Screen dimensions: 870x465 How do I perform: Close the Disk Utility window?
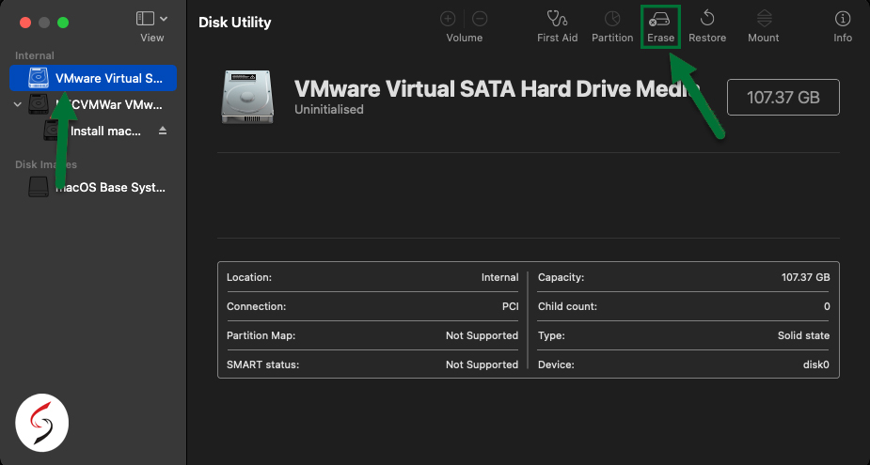pyautogui.click(x=25, y=23)
